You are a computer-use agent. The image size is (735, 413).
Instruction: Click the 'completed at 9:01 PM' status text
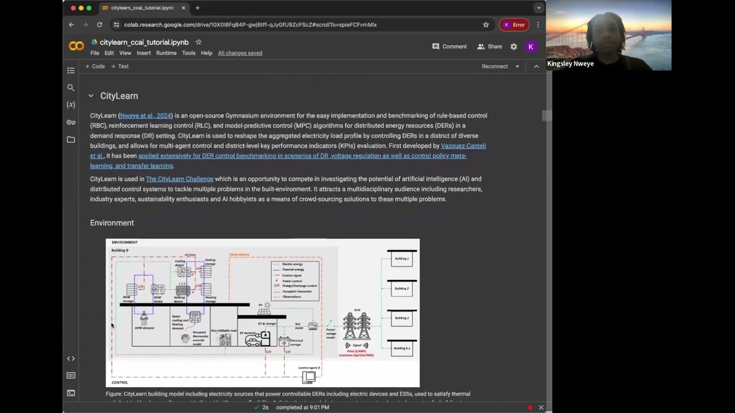coord(303,407)
